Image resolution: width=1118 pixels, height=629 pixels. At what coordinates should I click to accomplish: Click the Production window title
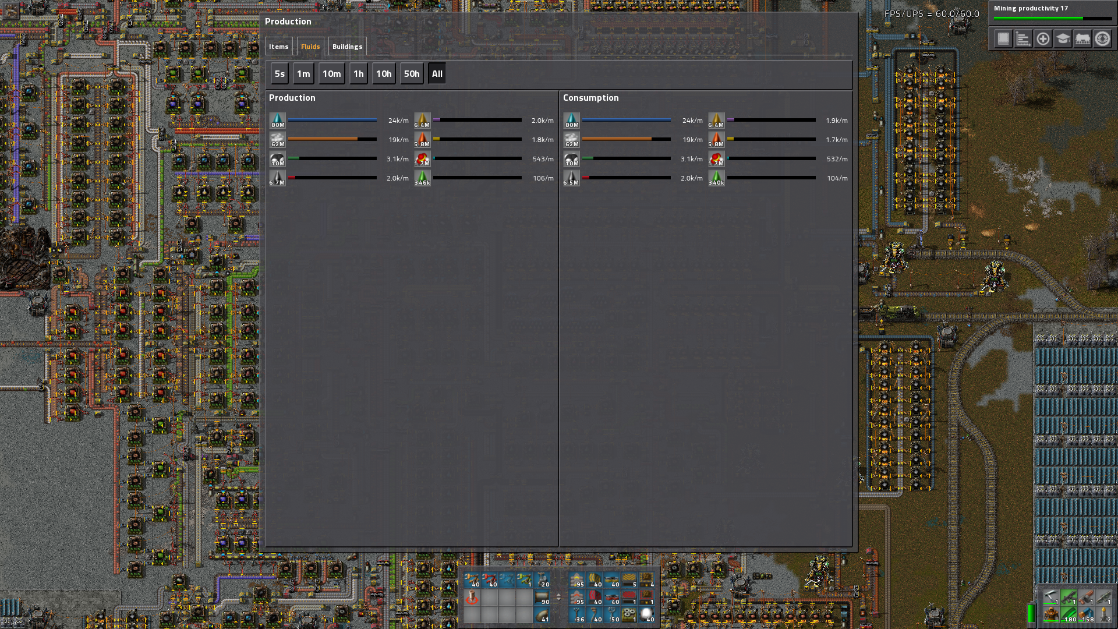pyautogui.click(x=288, y=22)
